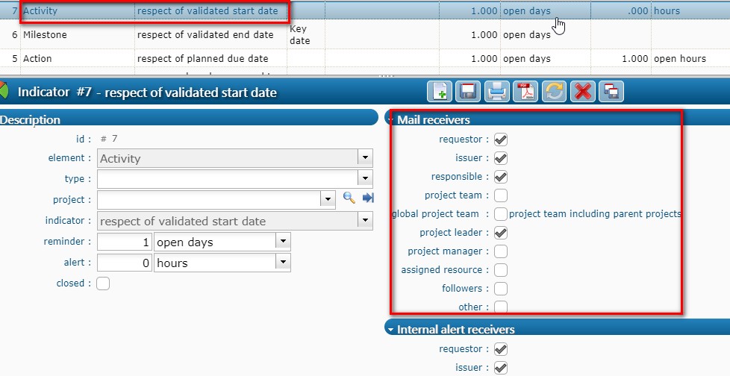
Task: Refresh the indicator with the yellow arrows icon
Action: pyautogui.click(x=554, y=92)
